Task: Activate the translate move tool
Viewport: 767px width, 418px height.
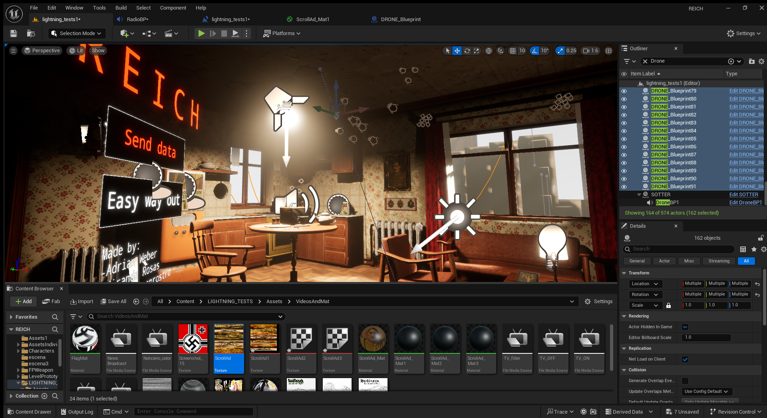Action: [457, 51]
